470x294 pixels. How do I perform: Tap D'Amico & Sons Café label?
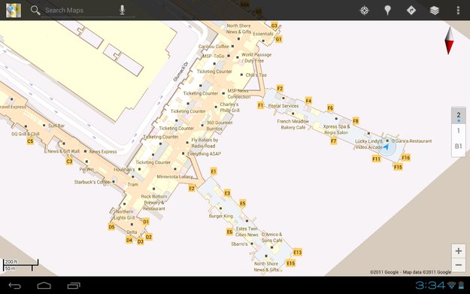272,238
